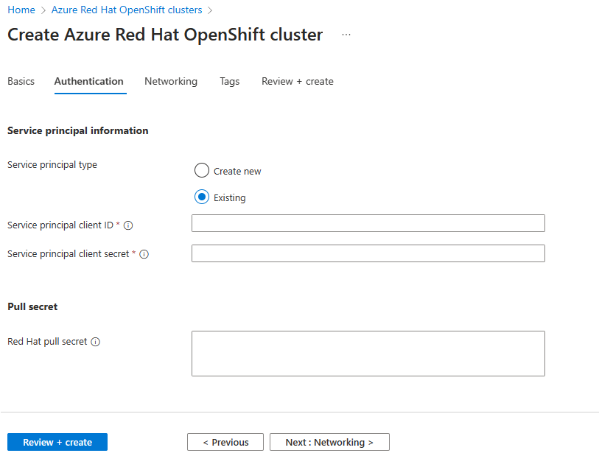Click Next : Networking button
Screen dimensions: 599x467
coord(329,442)
